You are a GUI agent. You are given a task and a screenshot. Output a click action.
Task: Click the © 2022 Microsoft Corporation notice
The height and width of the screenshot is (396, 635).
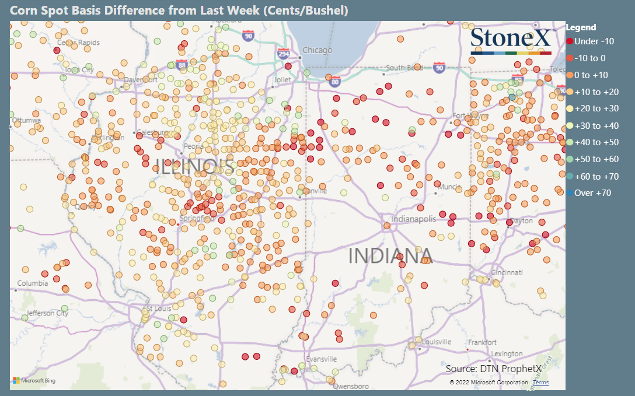click(489, 382)
